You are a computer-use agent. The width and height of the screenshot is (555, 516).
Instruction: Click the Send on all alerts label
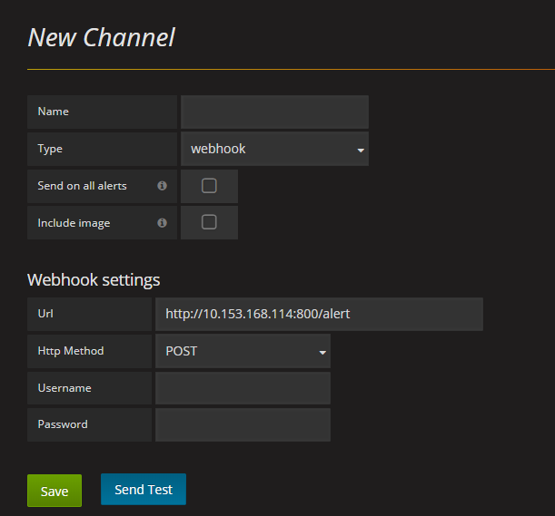[x=82, y=186]
